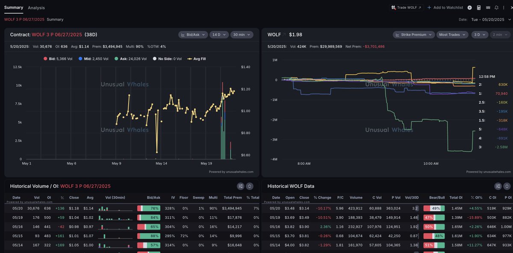Open filter settings for Historical WOLF Data table
Screen dimensions: 513x253
click(x=498, y=186)
